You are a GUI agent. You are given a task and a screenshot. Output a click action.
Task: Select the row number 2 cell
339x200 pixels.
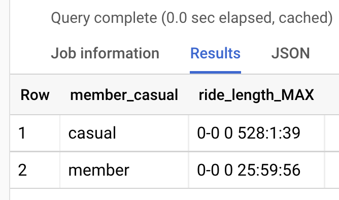[x=35, y=170]
